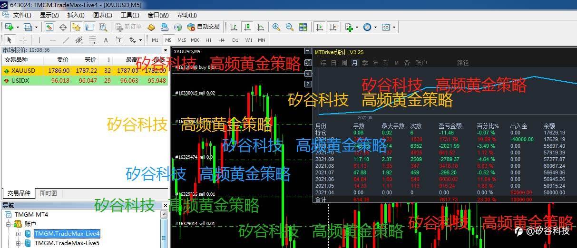Open the new chart icon
Screen dimensions: 577x248
(9, 27)
